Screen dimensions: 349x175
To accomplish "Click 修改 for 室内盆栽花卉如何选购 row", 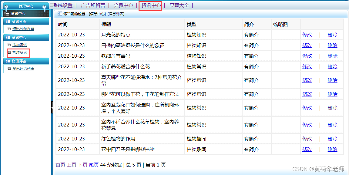I will click(307, 108).
